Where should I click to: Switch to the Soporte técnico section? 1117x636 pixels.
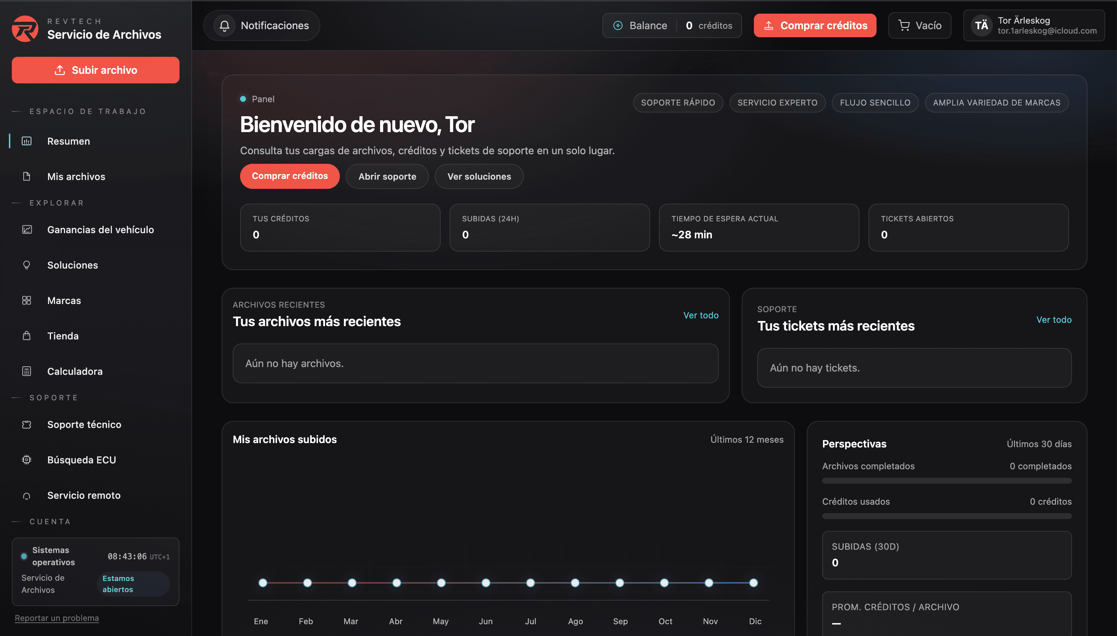(x=84, y=424)
